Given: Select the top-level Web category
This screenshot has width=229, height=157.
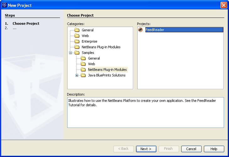Looking at the screenshot, I should tap(85, 36).
